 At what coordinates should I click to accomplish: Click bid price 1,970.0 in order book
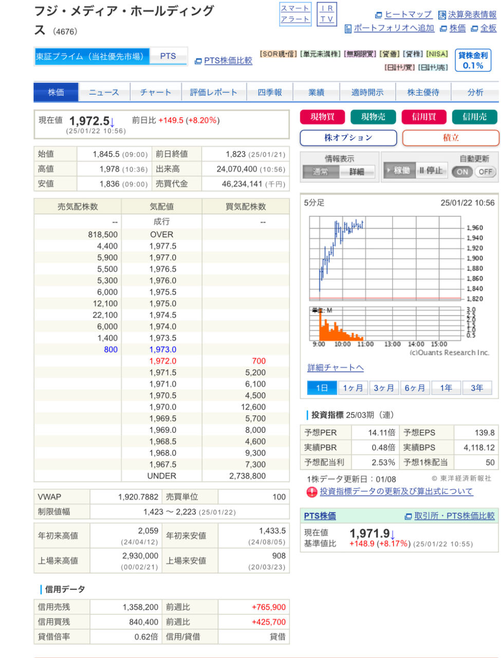click(x=163, y=407)
